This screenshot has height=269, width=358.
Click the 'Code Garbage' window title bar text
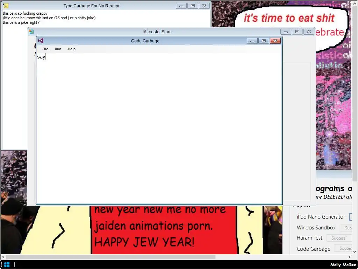tap(145, 41)
